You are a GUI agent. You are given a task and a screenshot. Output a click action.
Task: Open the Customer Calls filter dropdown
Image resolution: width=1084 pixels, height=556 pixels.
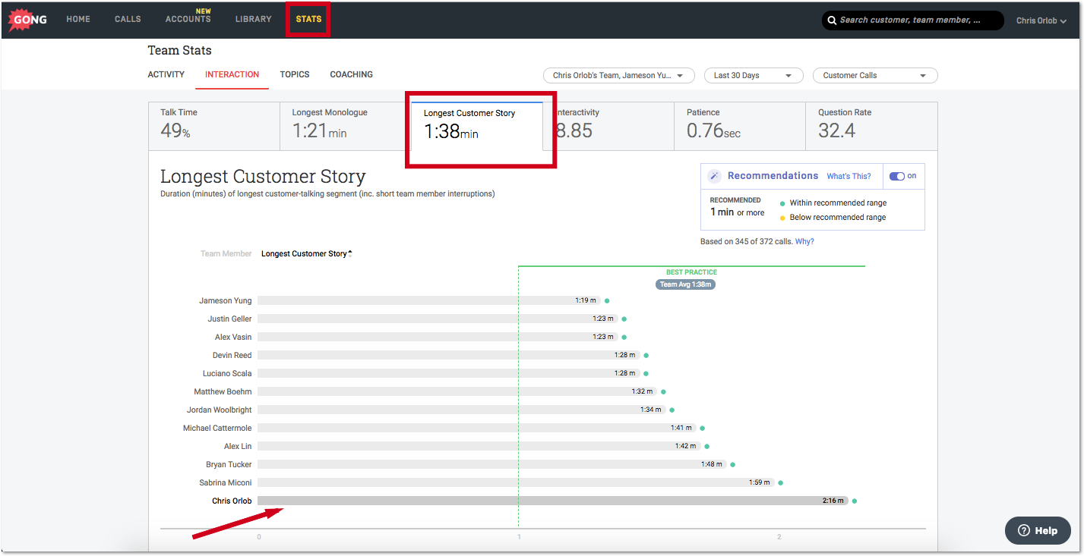coord(874,75)
